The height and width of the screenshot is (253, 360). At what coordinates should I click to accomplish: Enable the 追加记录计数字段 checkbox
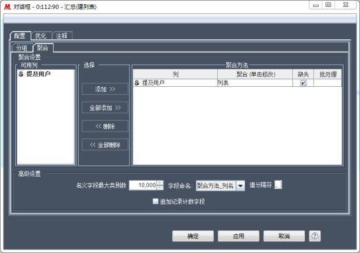pos(155,201)
